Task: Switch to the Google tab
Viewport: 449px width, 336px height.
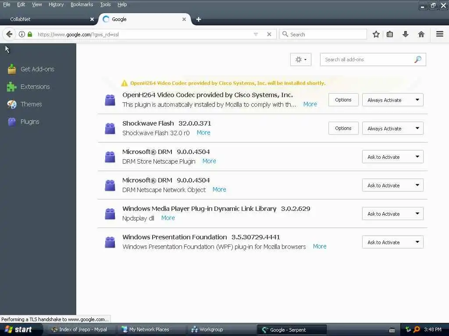Action: (x=145, y=19)
